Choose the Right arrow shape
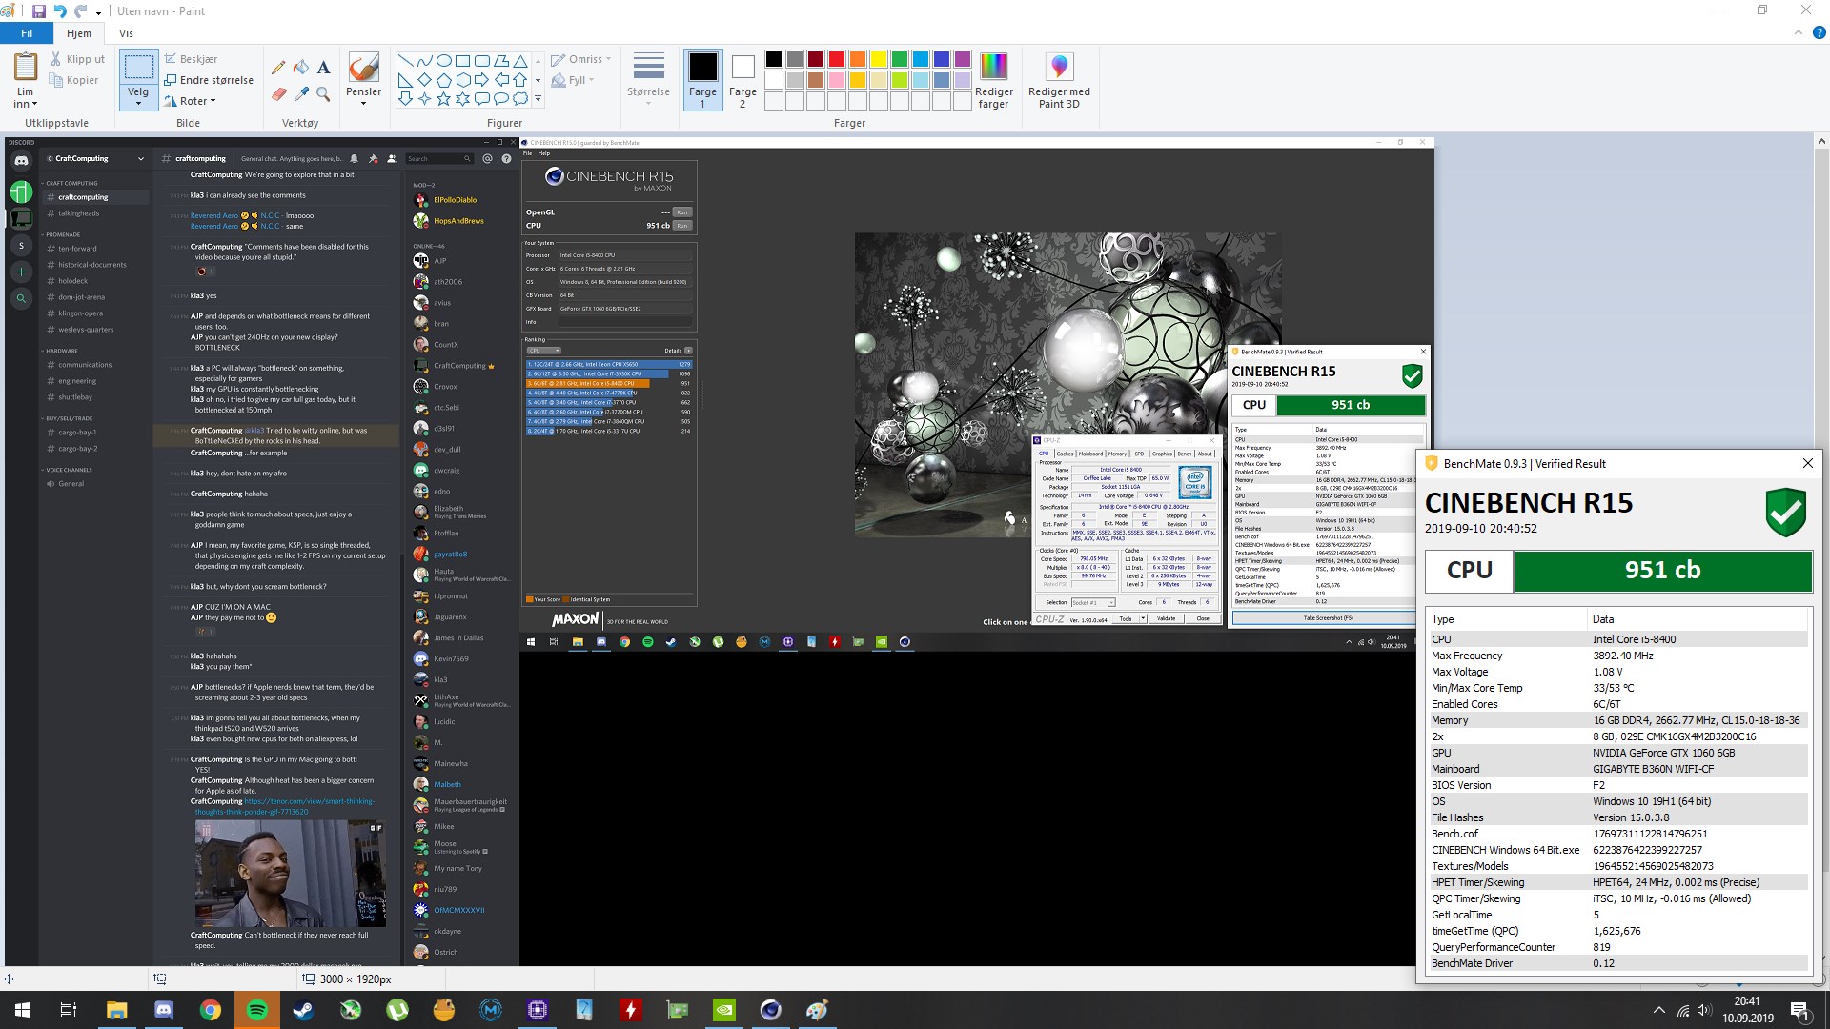This screenshot has height=1029, width=1830. (481, 80)
